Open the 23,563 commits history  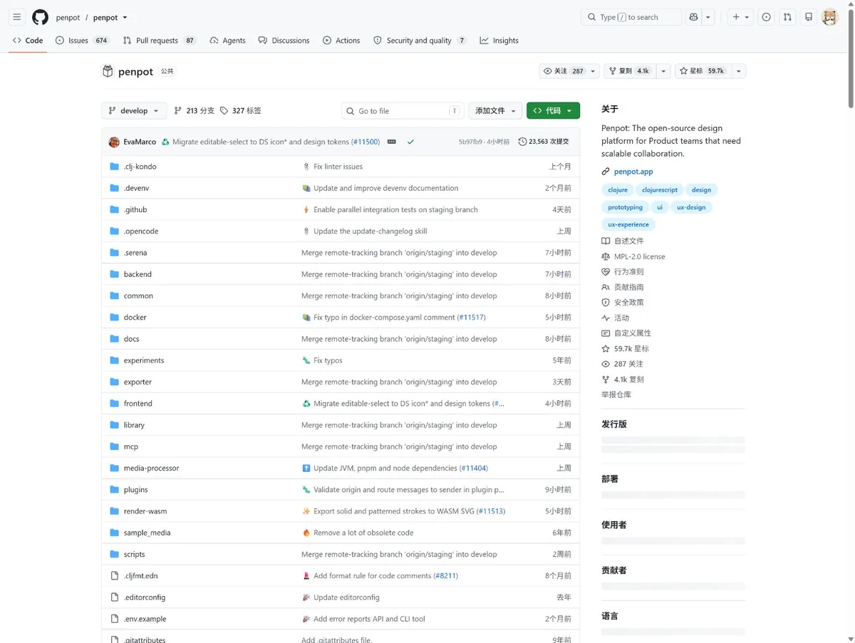(x=544, y=142)
